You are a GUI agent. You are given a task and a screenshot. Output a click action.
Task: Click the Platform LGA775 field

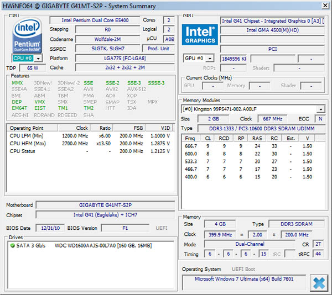(125, 59)
